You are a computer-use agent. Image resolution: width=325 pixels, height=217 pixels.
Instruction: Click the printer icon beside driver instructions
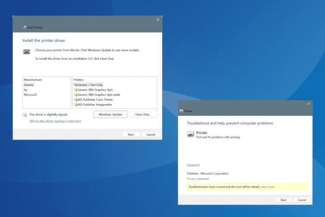[26, 52]
